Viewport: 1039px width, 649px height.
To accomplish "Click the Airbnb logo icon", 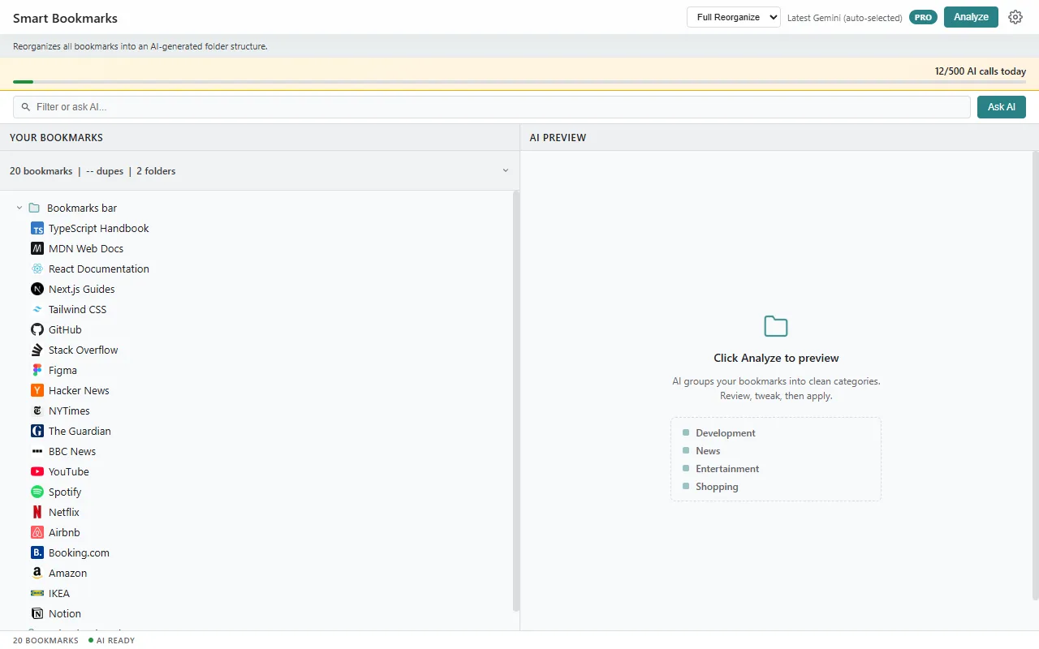I will point(37,533).
